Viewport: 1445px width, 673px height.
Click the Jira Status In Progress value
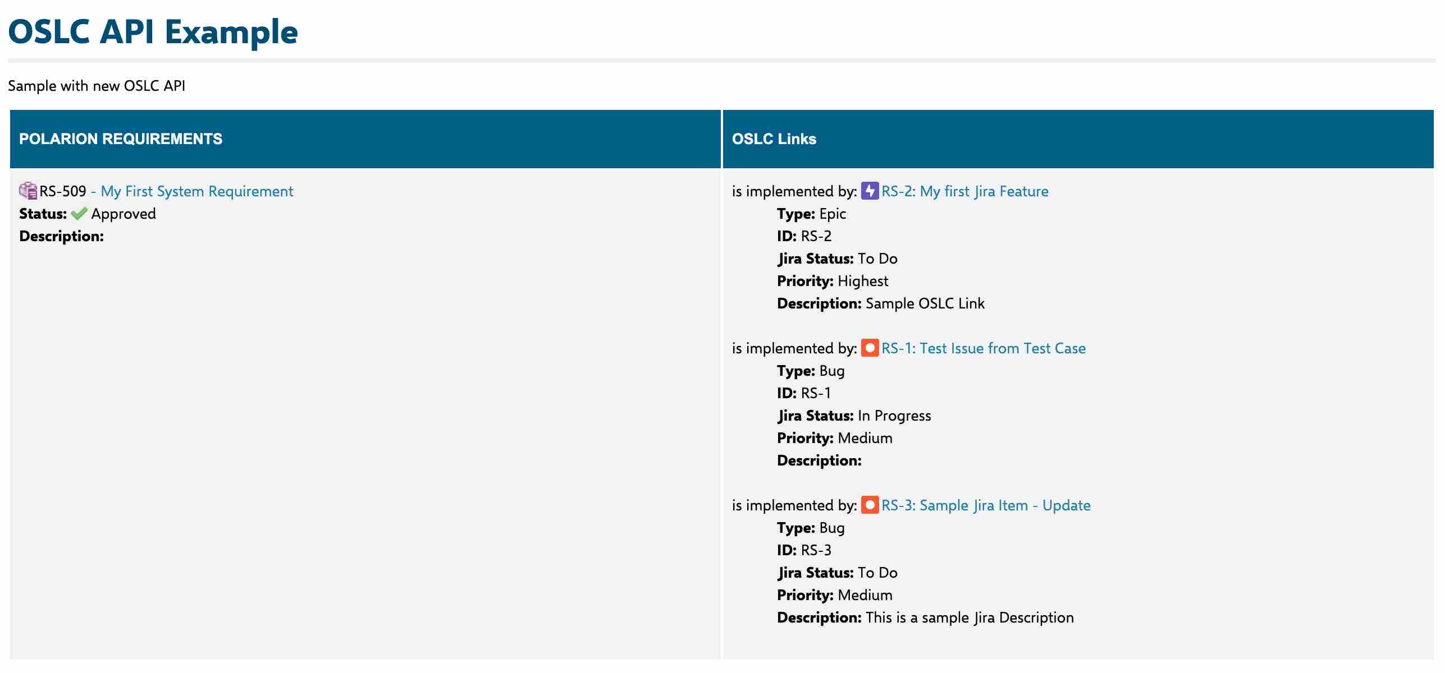pos(894,416)
